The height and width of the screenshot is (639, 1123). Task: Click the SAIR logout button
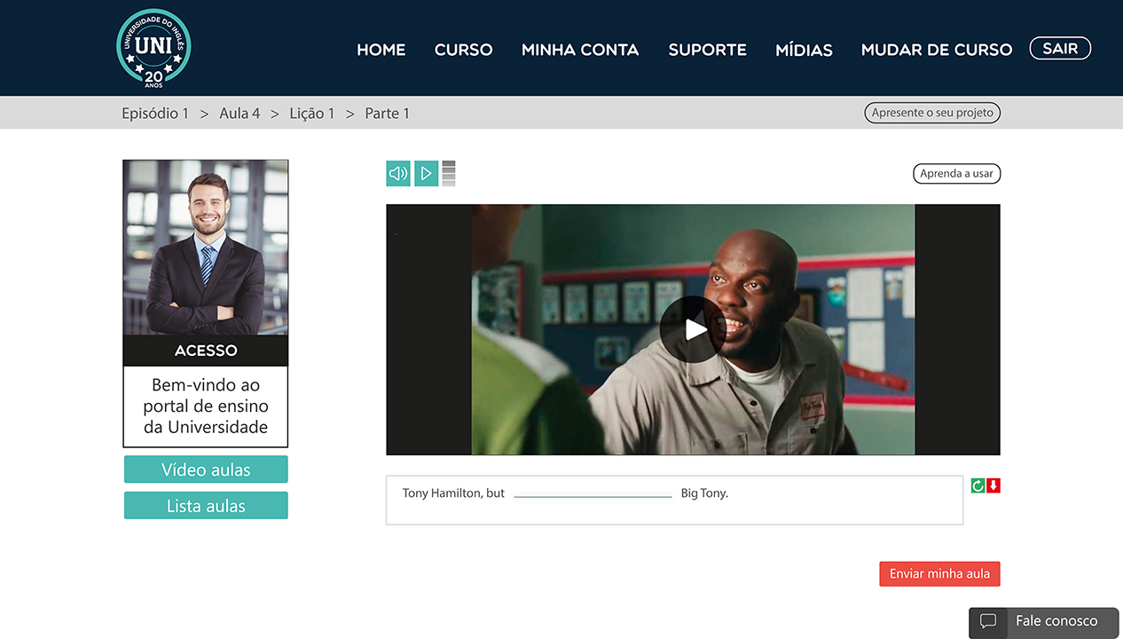[1060, 49]
